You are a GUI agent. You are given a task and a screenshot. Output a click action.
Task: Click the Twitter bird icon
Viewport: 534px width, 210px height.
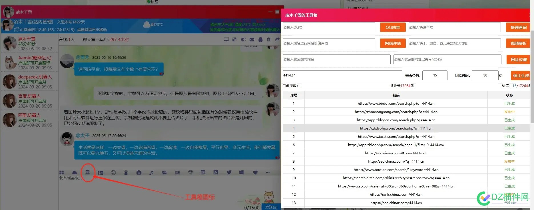pos(229,172)
